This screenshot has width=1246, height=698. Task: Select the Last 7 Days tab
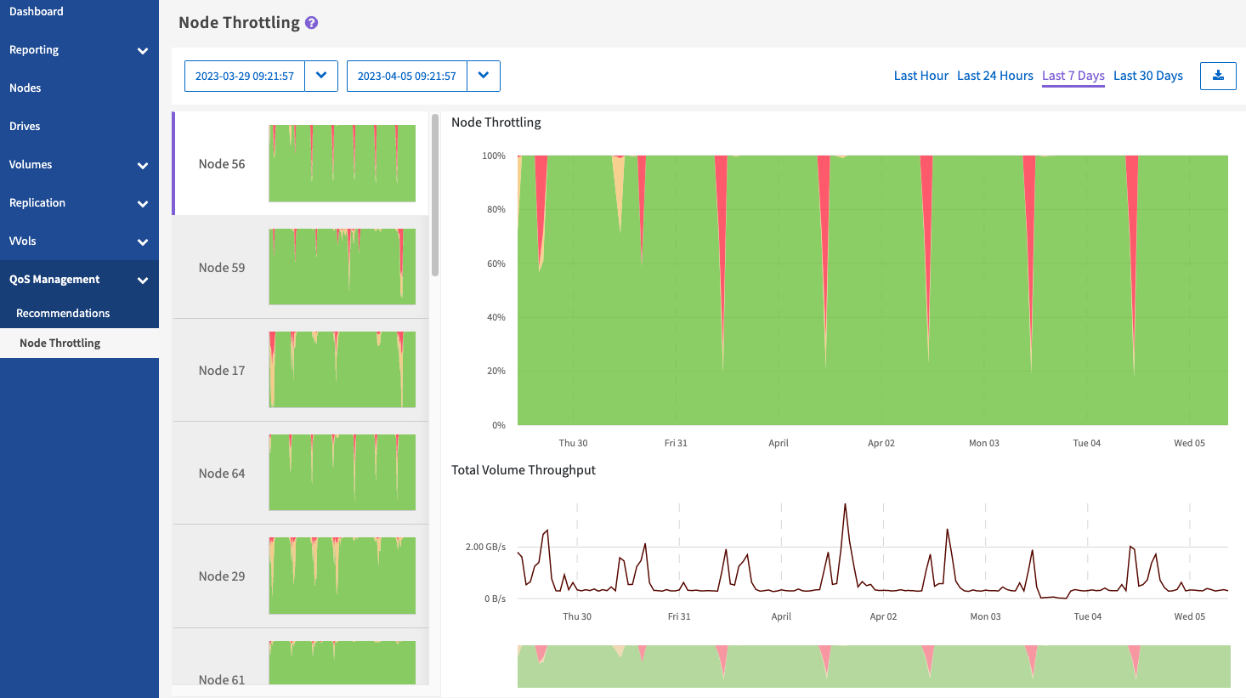point(1073,76)
